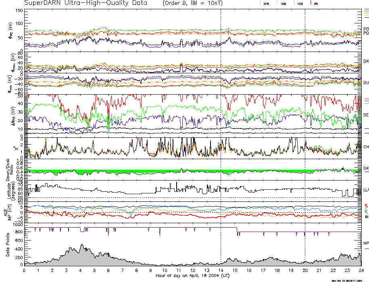Click the red Bz label in IMF legend

click(x=366, y=205)
